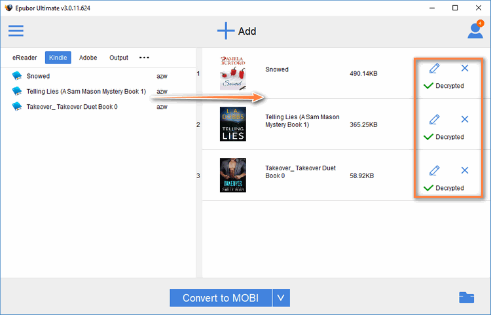Switch to the Adobe tab
The image size is (491, 315).
pos(88,58)
